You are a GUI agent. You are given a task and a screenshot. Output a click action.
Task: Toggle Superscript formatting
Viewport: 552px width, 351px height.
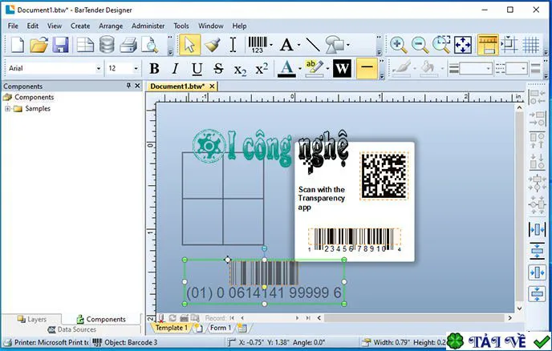click(x=262, y=68)
